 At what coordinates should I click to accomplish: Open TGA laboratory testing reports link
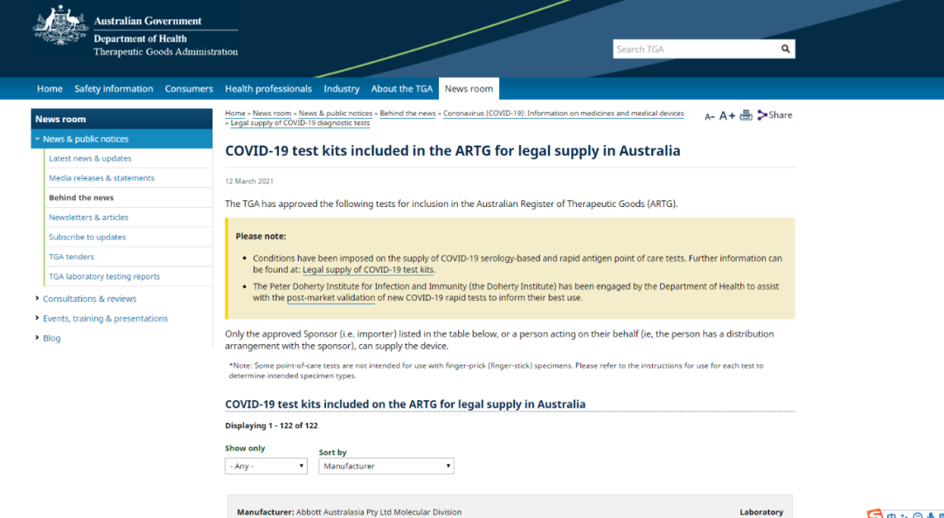click(x=104, y=277)
